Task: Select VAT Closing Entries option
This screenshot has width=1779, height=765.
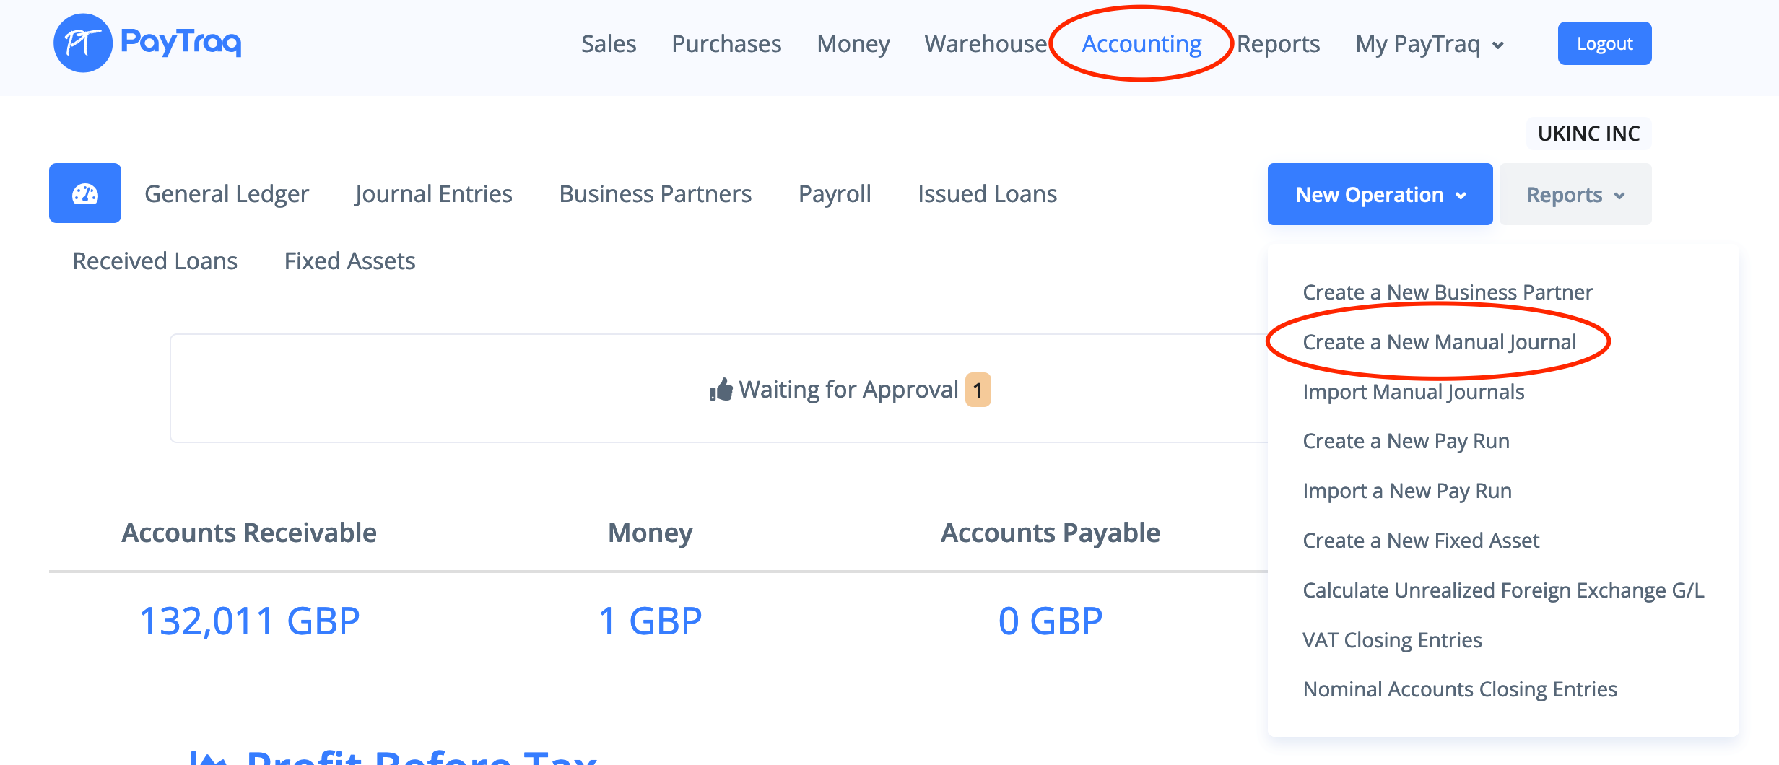Action: 1392,640
